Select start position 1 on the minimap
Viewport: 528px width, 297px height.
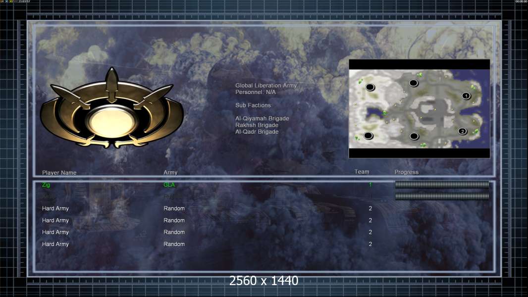point(466,96)
